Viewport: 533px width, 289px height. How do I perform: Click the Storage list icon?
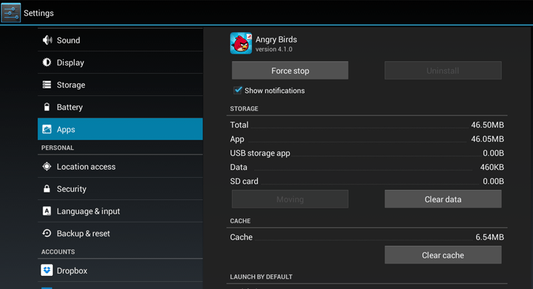coord(47,85)
